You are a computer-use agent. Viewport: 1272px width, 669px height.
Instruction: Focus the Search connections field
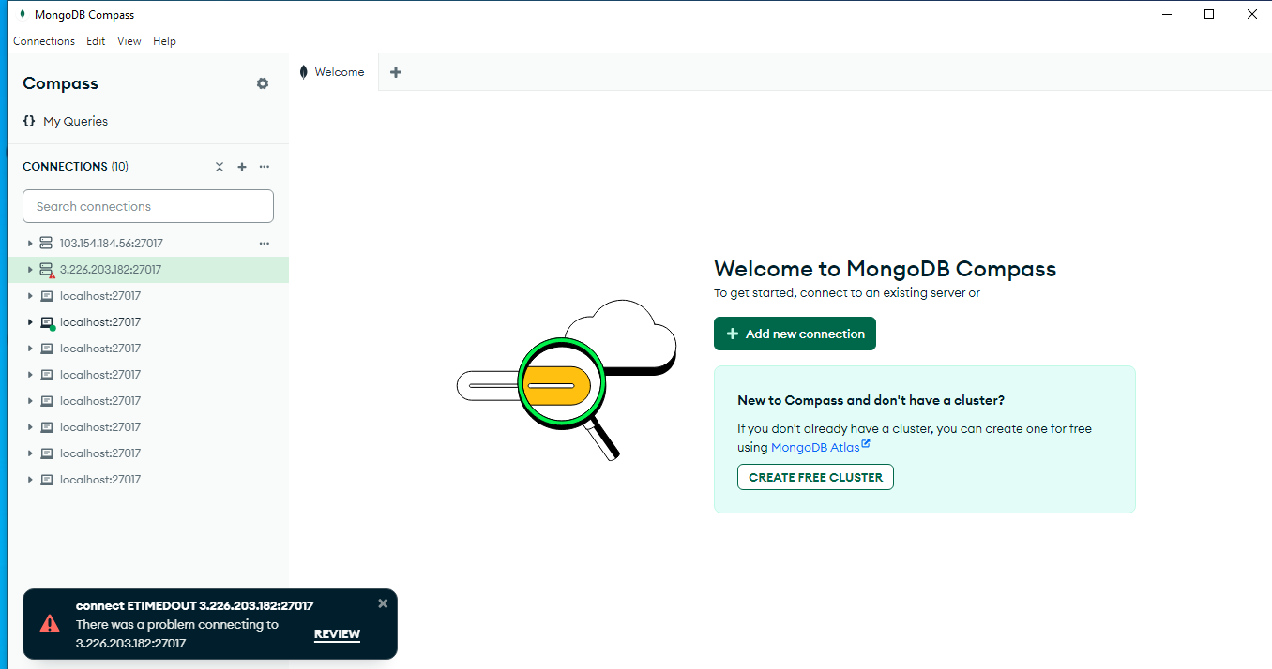coord(148,206)
